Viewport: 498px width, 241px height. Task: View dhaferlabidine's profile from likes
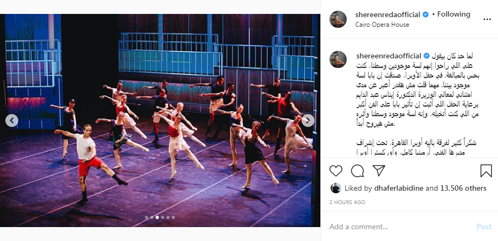pyautogui.click(x=399, y=189)
